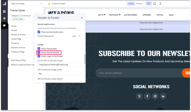Switch to tablet viewport preview
191x112 pixels.
(x=155, y=3)
